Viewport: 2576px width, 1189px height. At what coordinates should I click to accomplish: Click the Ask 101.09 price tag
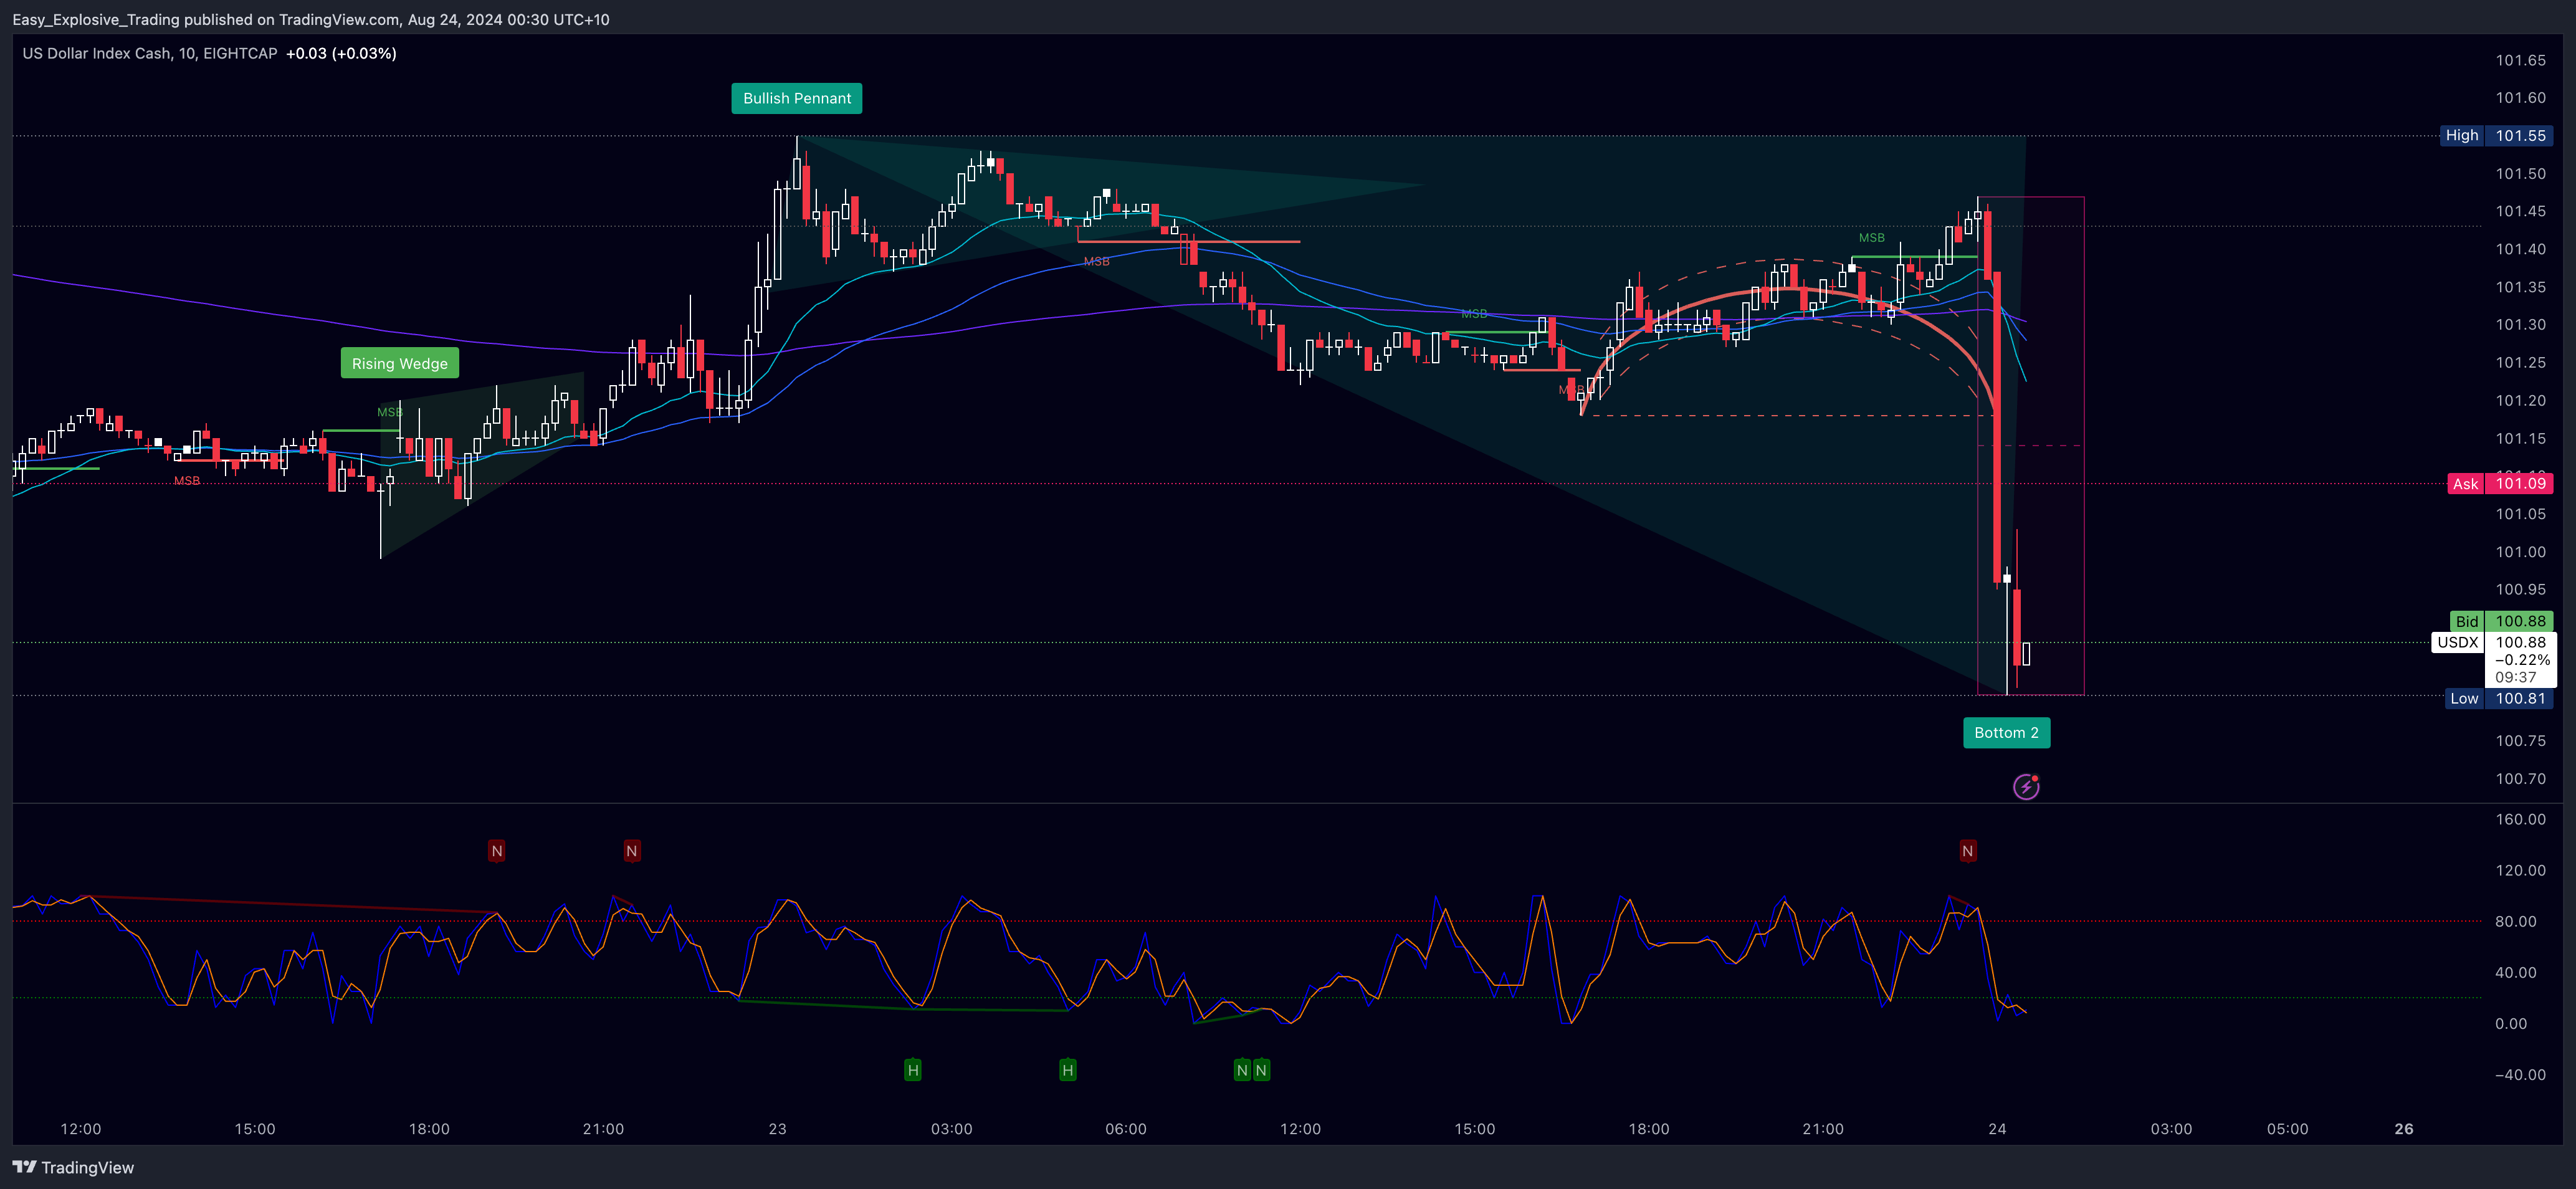point(2500,483)
